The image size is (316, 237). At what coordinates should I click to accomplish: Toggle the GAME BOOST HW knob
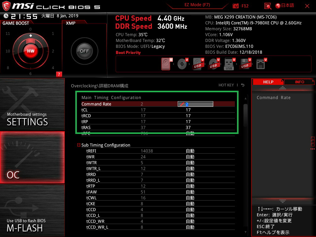(x=31, y=51)
